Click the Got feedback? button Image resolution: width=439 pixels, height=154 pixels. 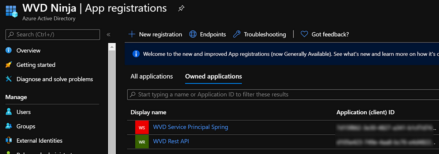pos(324,34)
